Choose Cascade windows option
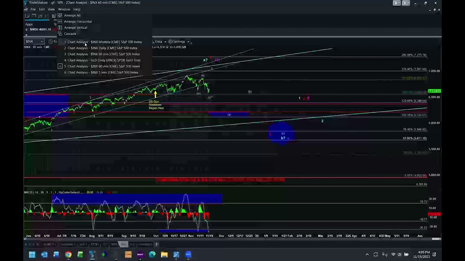 click(x=70, y=34)
